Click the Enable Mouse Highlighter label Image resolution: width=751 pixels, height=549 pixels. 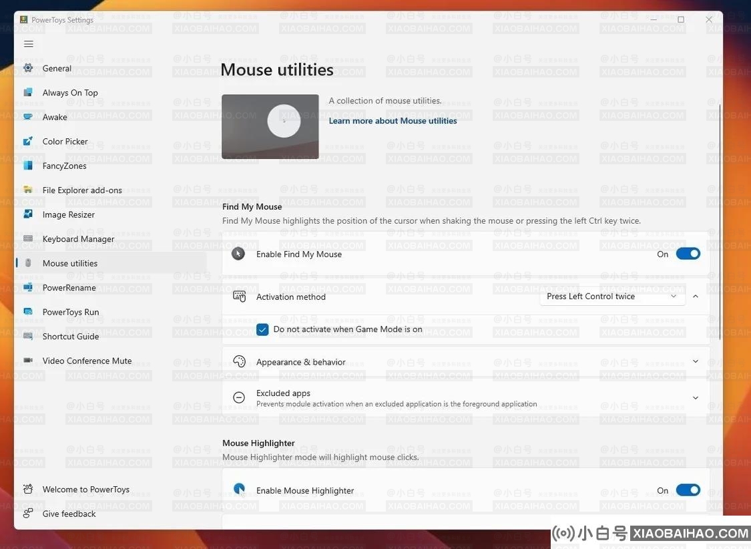[305, 490]
